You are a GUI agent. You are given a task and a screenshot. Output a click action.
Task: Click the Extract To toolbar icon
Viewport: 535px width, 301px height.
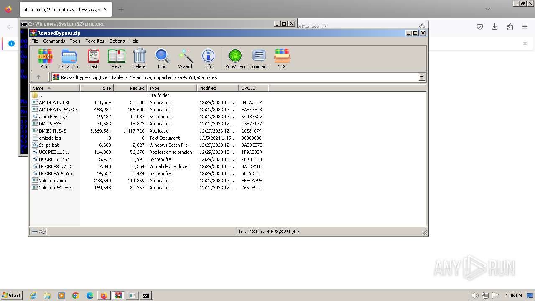point(69,59)
